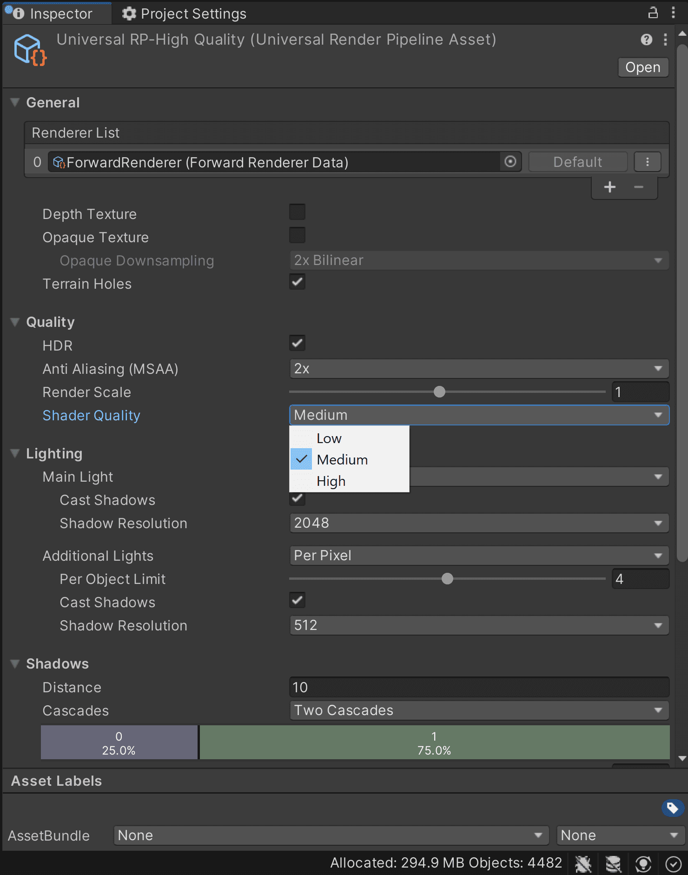
Task: Enable the Opaque Texture checkbox
Action: pos(297,235)
